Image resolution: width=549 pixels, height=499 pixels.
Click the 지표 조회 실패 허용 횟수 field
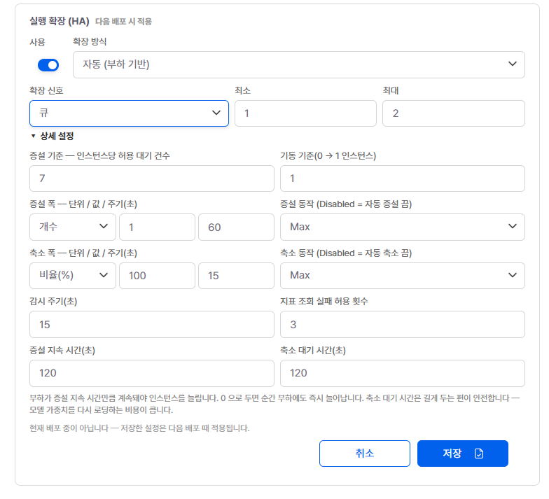coord(402,325)
